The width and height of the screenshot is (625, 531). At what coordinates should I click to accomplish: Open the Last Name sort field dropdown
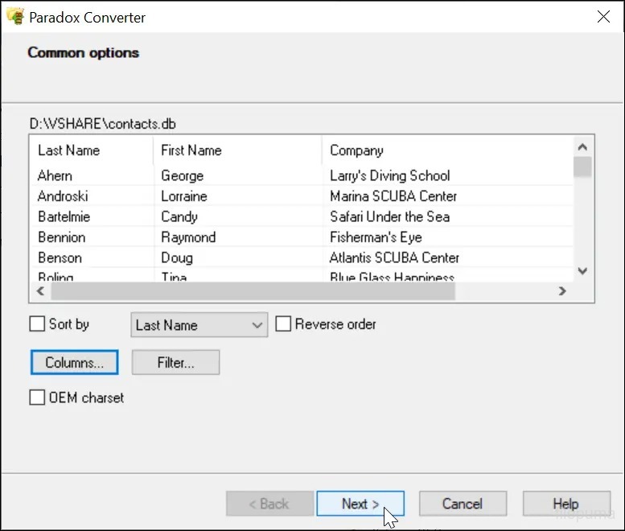coord(199,325)
